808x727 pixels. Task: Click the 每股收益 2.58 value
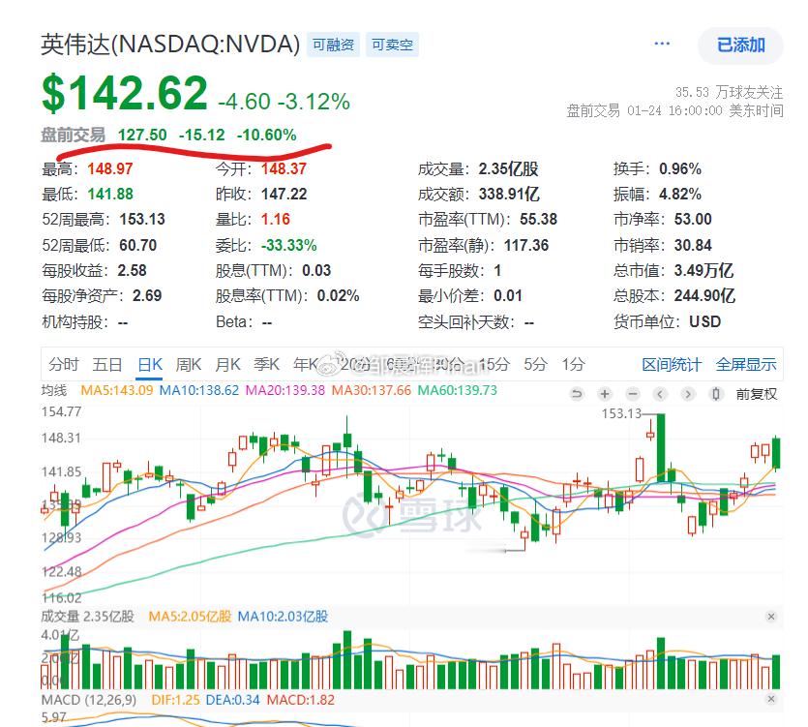(132, 271)
